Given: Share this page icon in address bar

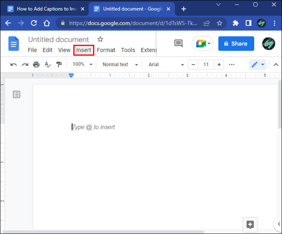Looking at the screenshot, I should click(207, 23).
